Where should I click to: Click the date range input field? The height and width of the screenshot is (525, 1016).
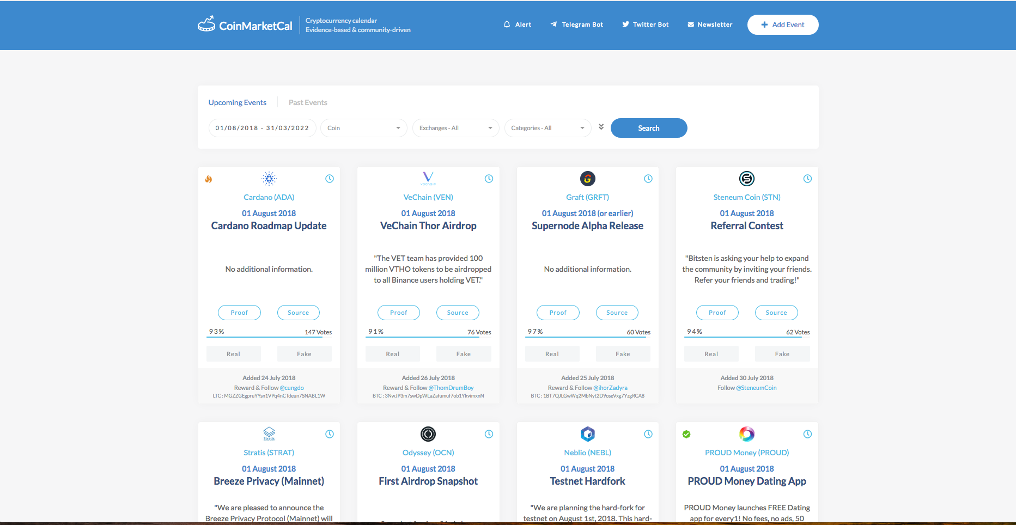point(262,128)
